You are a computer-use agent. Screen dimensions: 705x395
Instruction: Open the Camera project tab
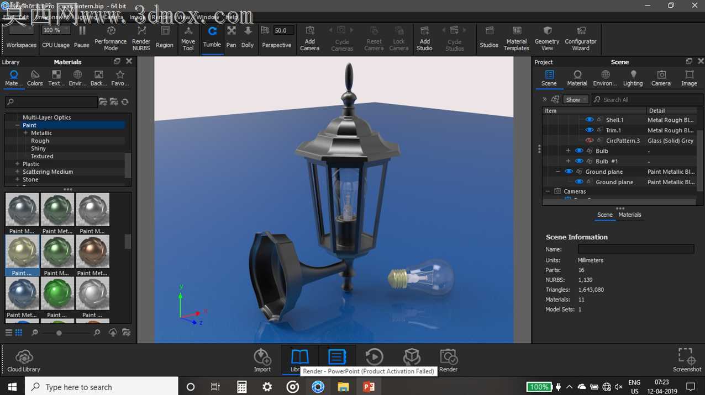pyautogui.click(x=661, y=78)
